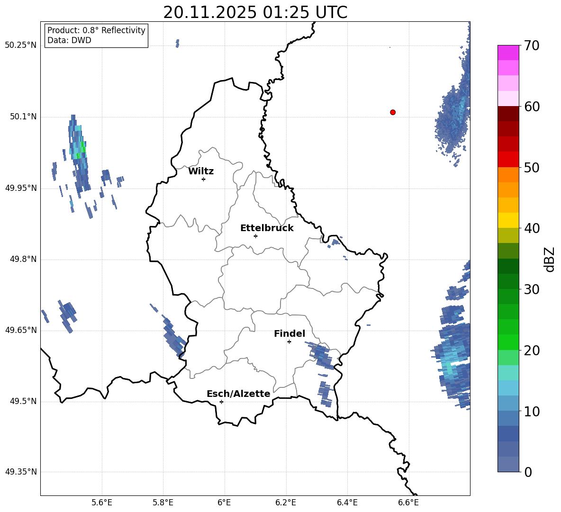Click the 6°E longitude label
561x512 pixels.
tap(224, 503)
